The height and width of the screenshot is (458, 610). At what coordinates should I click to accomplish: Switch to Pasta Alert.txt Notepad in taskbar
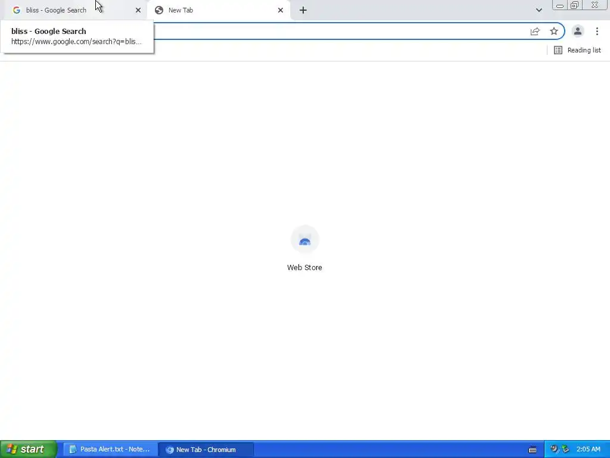point(110,450)
